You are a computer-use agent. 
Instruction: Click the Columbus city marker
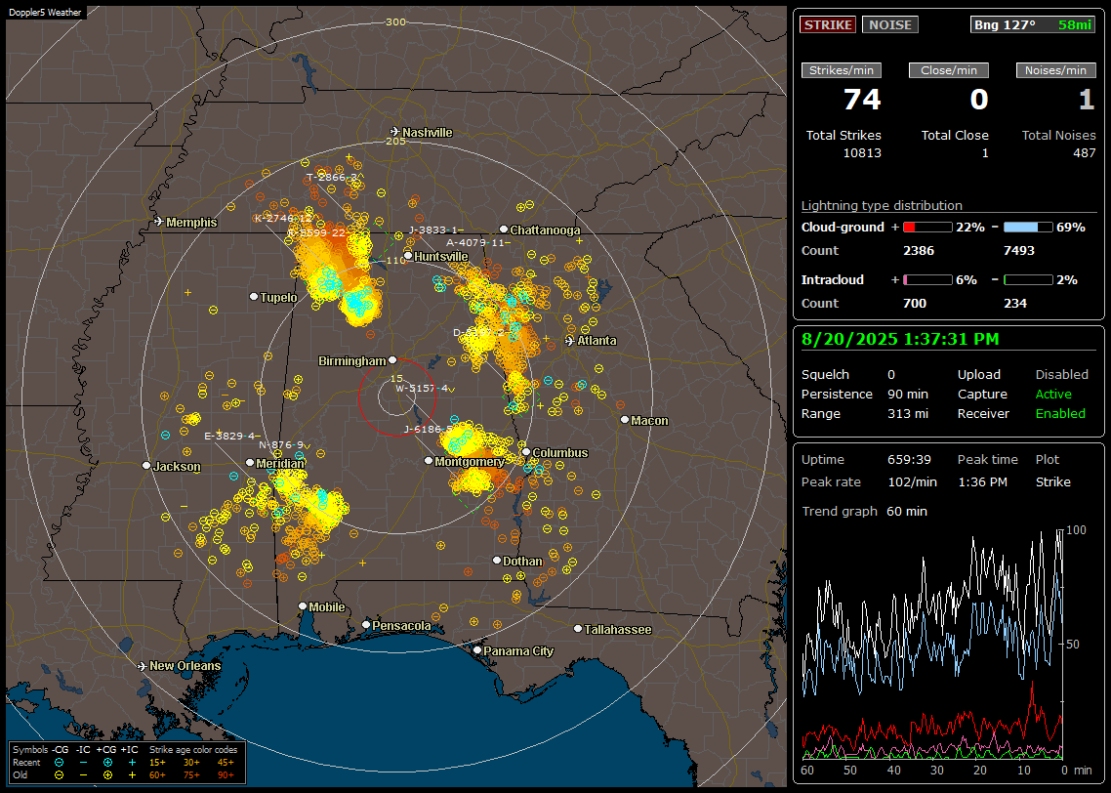coord(526,451)
